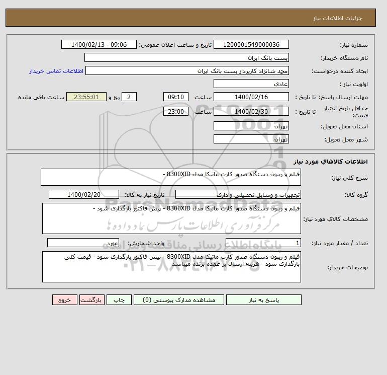Click the response deadline date 1400/02/16

(251, 97)
